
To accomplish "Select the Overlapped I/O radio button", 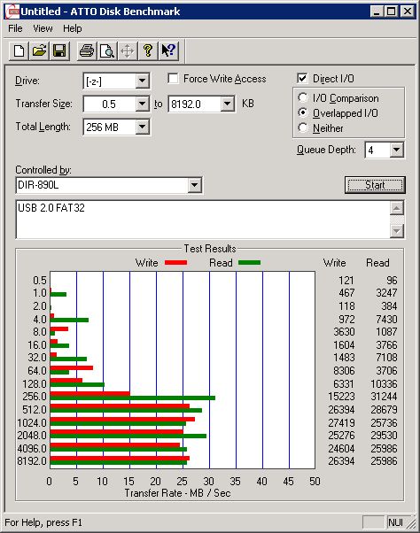I will (303, 112).
